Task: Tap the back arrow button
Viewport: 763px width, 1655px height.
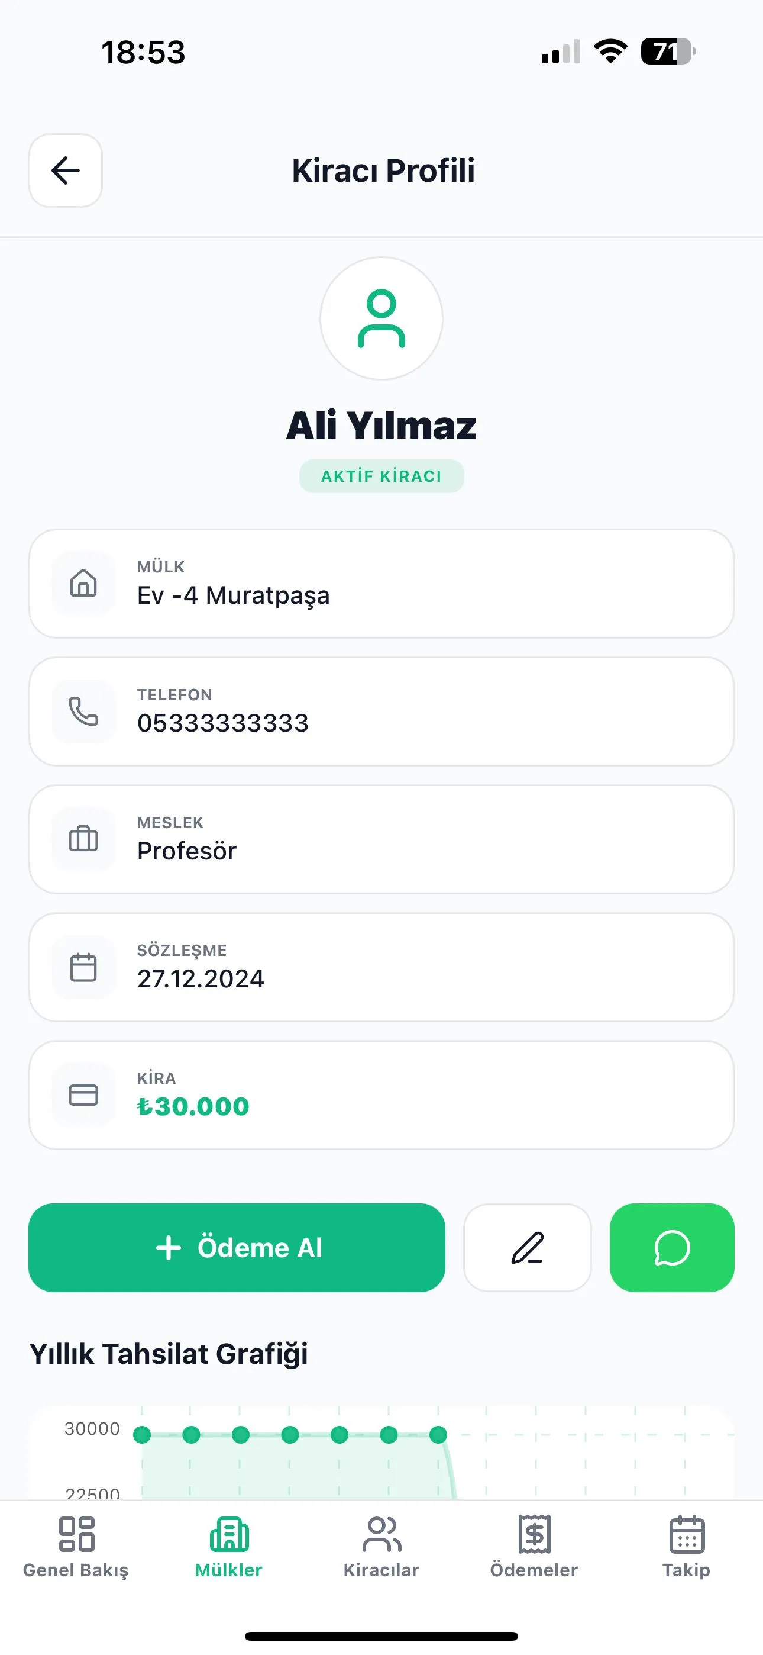Action: coord(66,171)
